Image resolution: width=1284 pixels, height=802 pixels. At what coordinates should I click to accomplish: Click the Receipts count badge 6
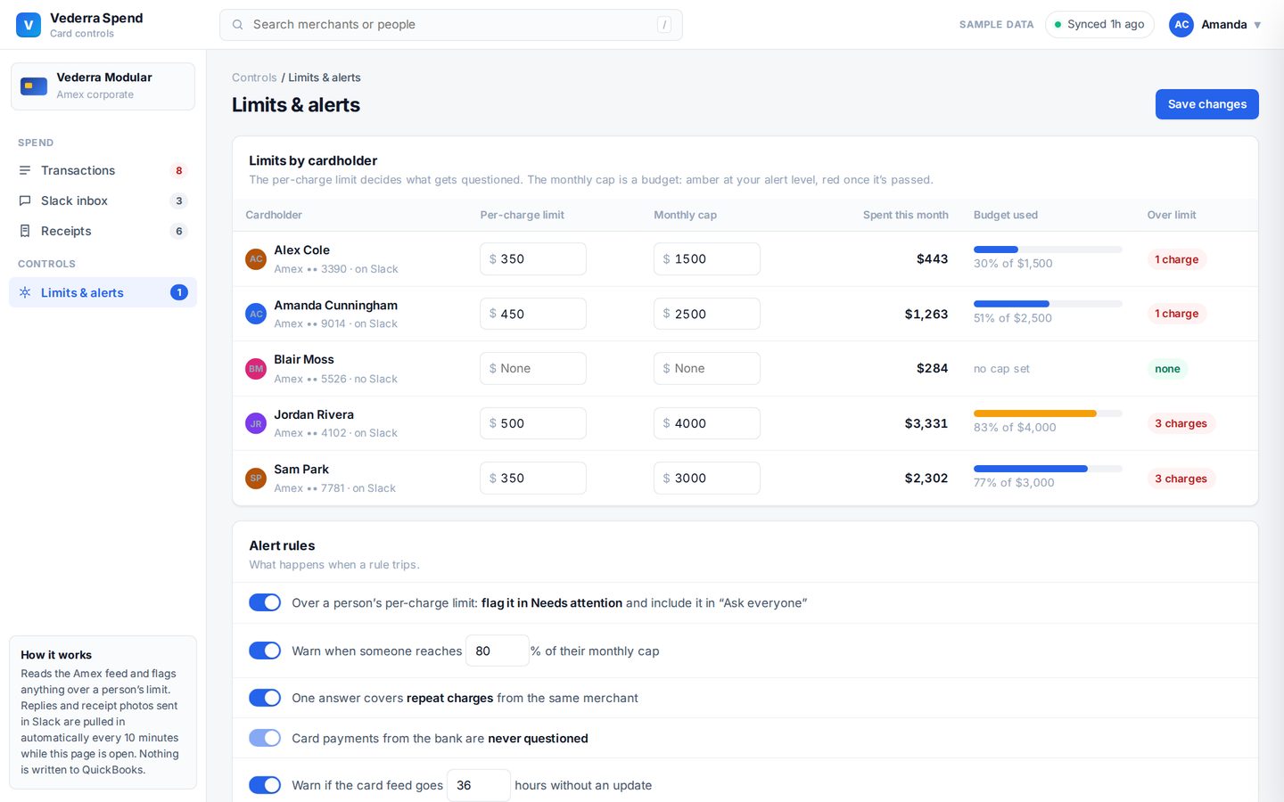179,231
